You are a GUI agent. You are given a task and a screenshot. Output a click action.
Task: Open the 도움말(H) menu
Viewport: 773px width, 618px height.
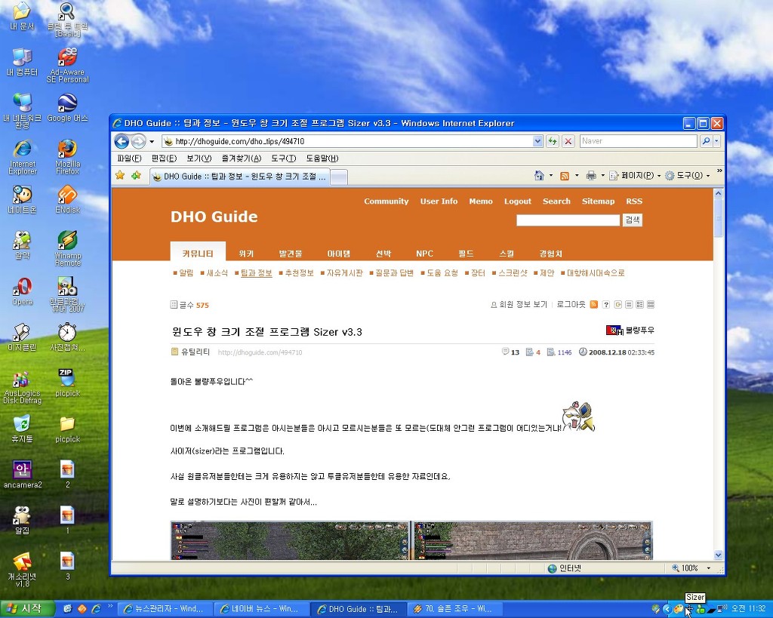coord(322,158)
